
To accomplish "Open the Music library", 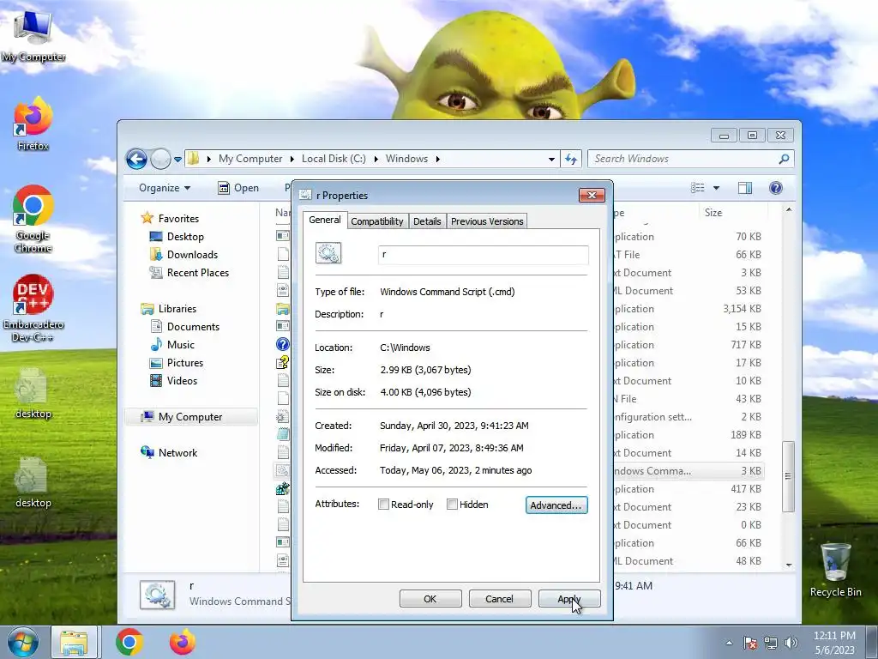I will [173, 345].
